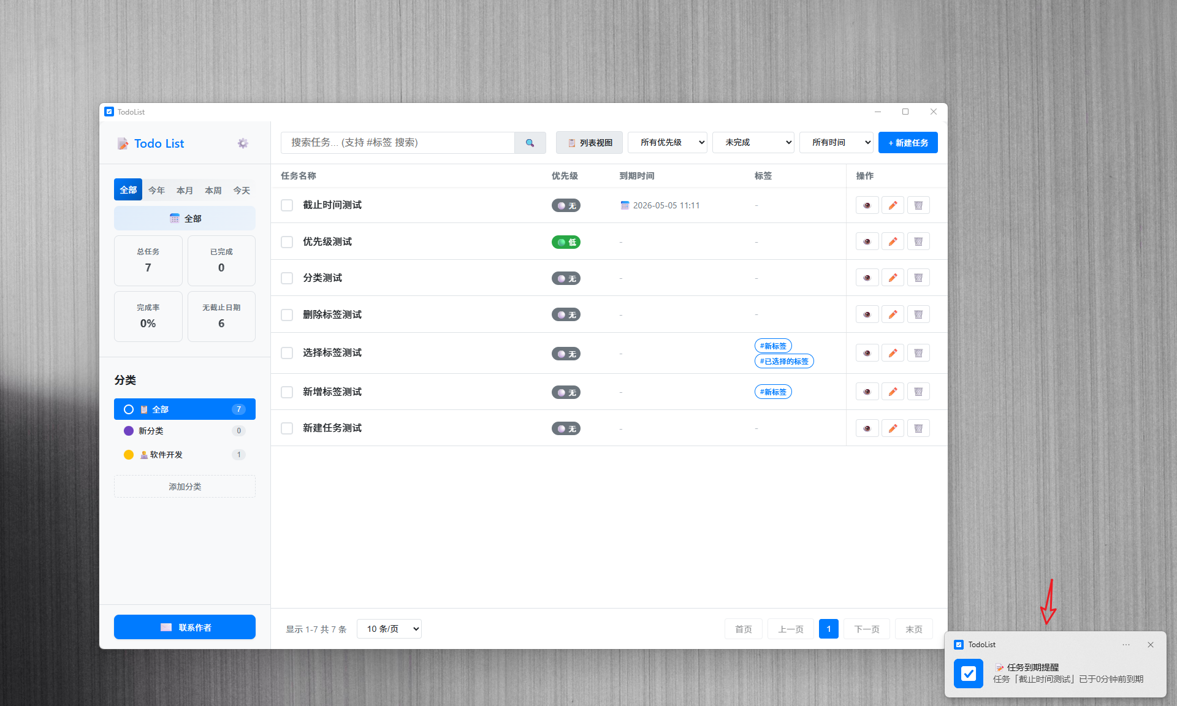Mark 新增标签测试 task as done
Viewport: 1177px width, 706px height.
[x=287, y=392]
